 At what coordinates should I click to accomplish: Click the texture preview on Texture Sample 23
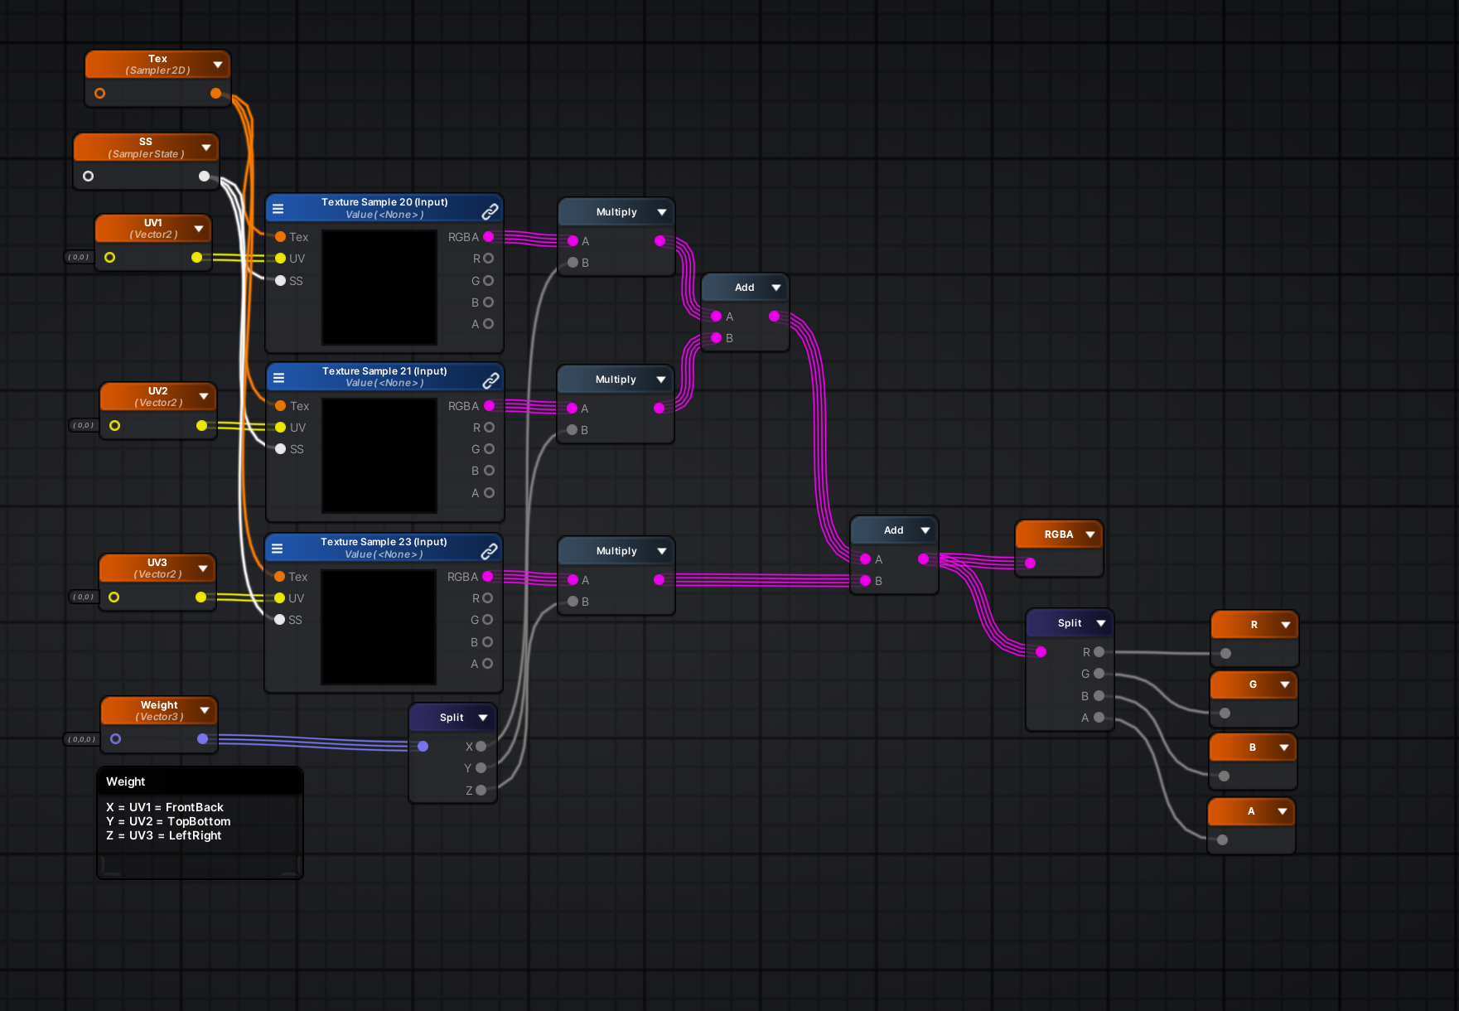coord(378,627)
